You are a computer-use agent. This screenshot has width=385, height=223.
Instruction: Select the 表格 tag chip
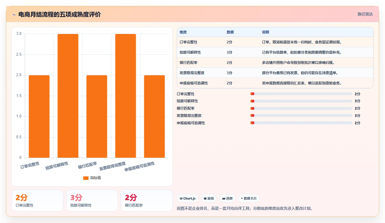[x=209, y=198]
